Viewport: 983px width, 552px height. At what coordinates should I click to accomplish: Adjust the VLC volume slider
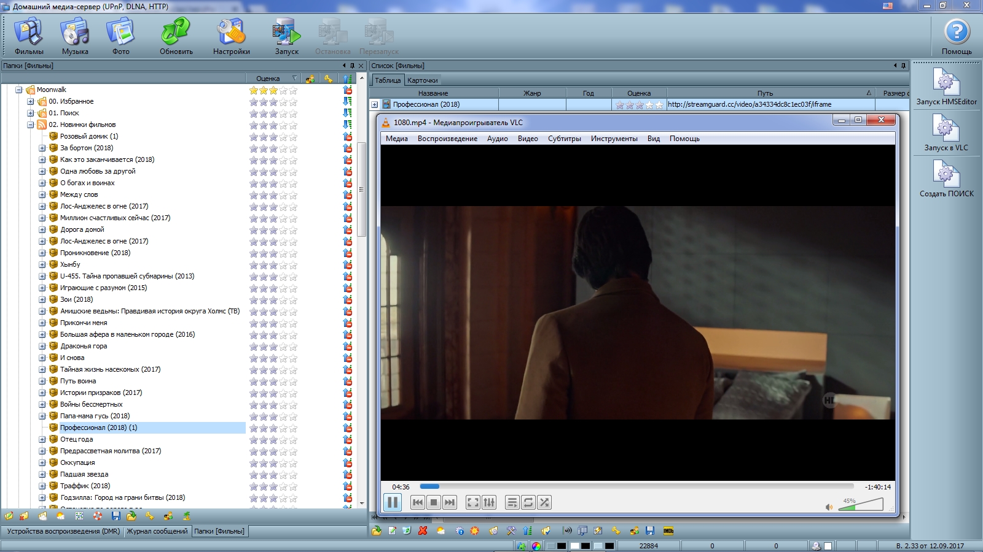860,505
